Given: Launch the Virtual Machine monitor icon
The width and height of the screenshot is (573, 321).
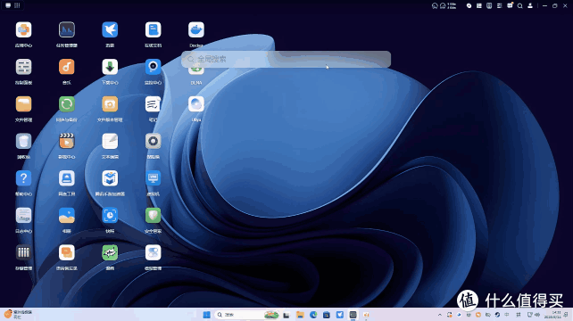Looking at the screenshot, I should click(153, 178).
